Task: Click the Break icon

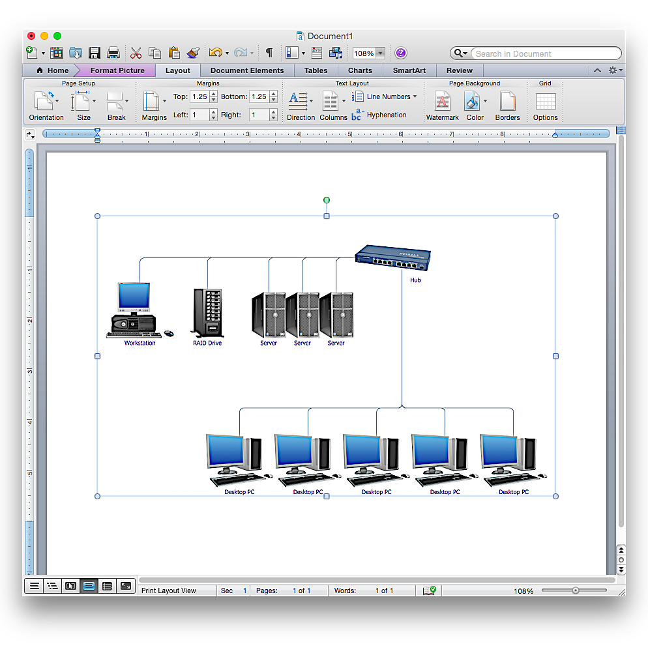Action: pos(115,101)
